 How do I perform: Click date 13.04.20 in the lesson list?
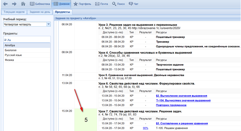click(x=67, y=83)
